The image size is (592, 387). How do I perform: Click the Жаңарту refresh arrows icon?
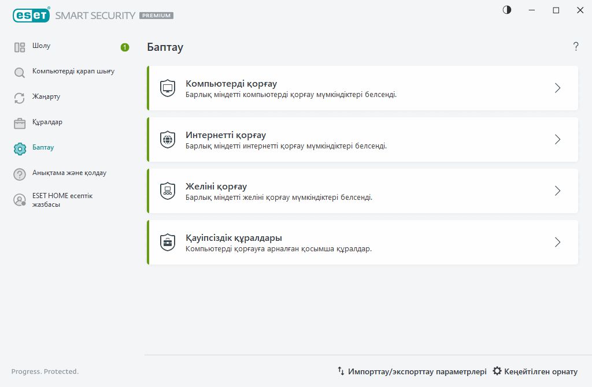[20, 98]
